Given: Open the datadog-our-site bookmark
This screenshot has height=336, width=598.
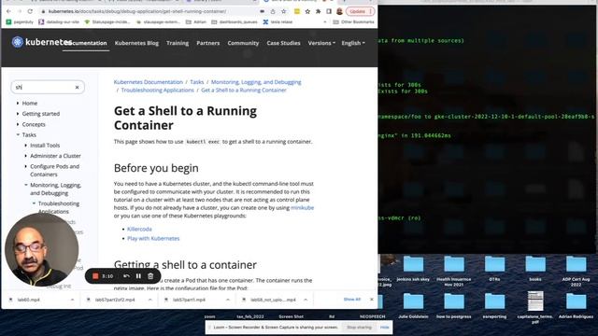Looking at the screenshot, I should (x=59, y=22).
